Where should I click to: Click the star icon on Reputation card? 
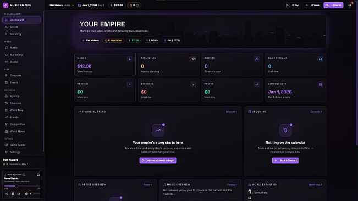[193, 59]
